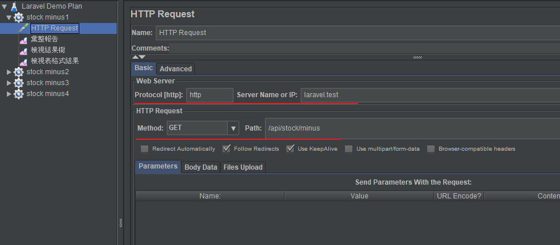Click the stock minus4 gear icon
The image size is (560, 245).
19,94
